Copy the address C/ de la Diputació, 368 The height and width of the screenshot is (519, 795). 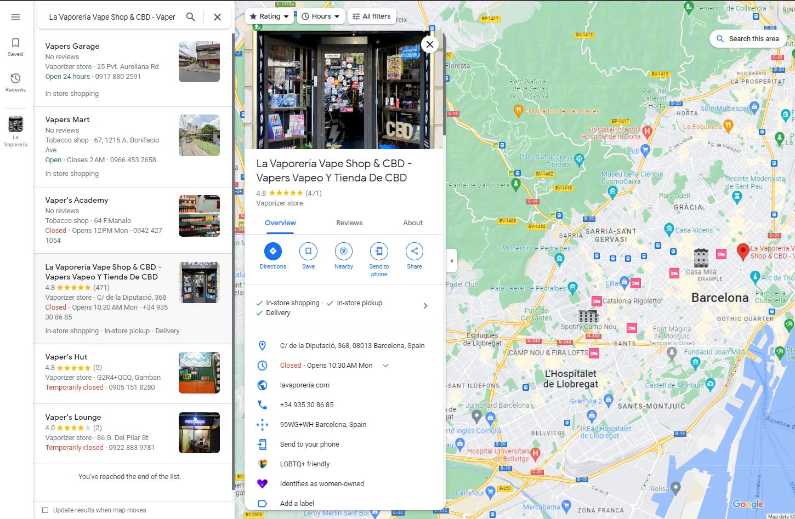click(x=344, y=346)
